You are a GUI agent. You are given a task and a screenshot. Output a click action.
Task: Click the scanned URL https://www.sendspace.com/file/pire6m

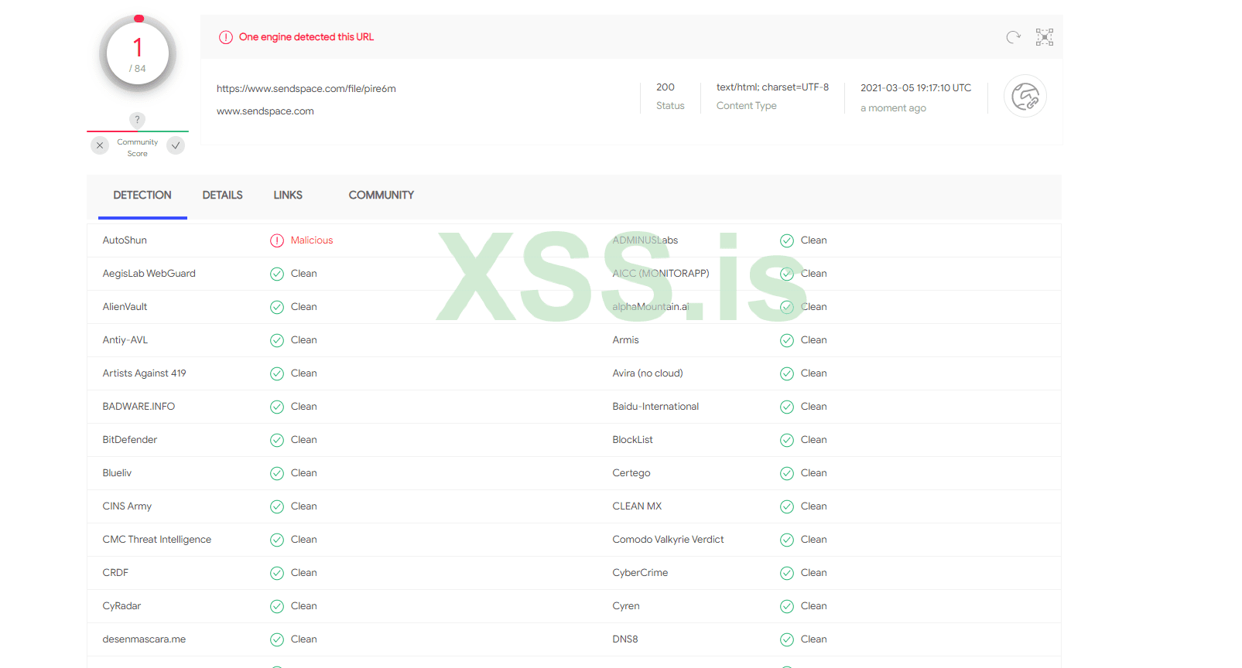tap(306, 89)
